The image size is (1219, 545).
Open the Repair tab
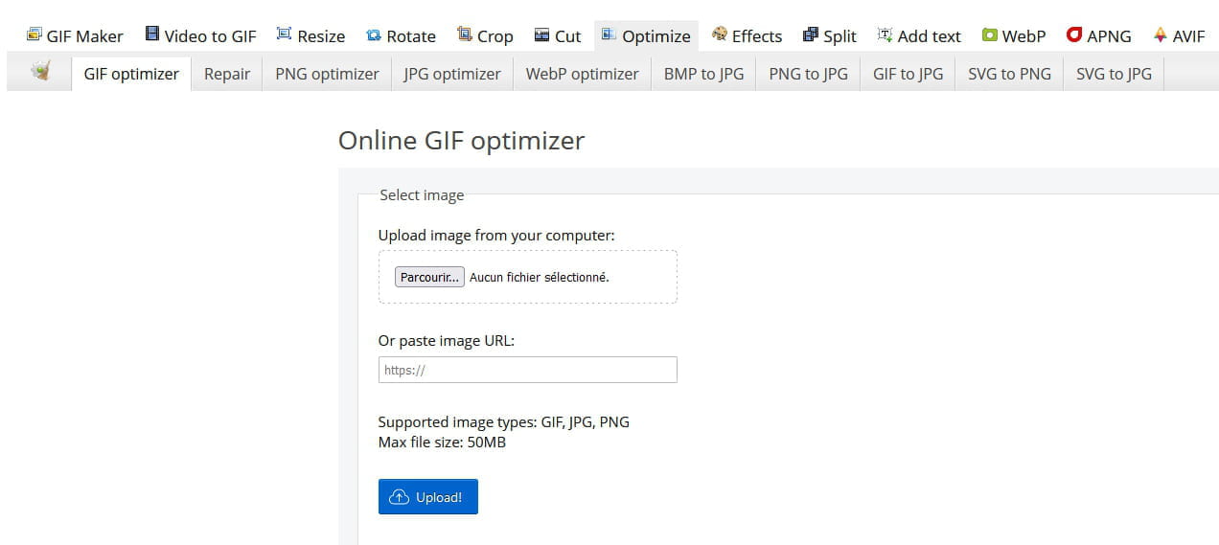(227, 74)
